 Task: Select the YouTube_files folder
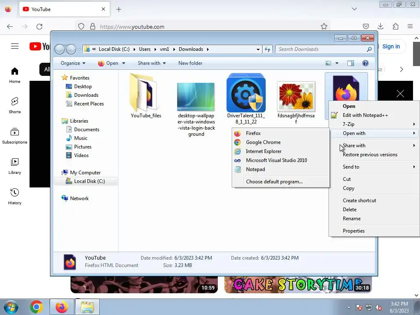pos(146,96)
